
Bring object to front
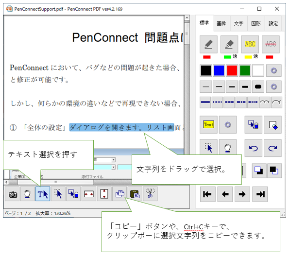259,171
